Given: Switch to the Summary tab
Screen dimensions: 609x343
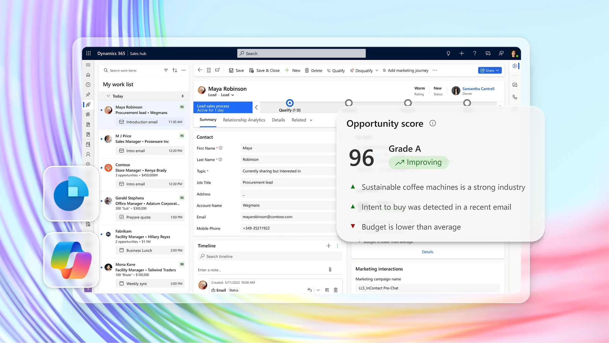Looking at the screenshot, I should pyautogui.click(x=208, y=120).
